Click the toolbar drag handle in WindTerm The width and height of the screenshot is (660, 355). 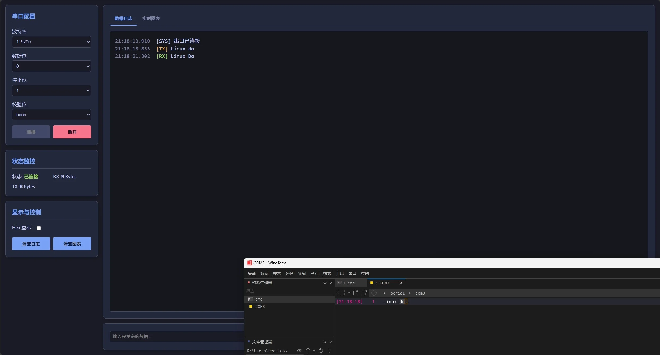click(x=337, y=293)
